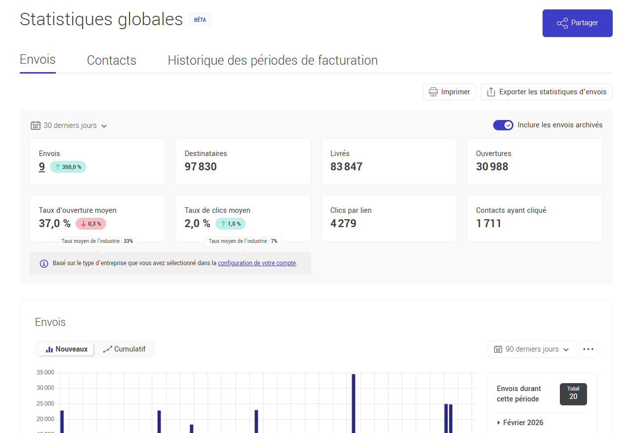Image resolution: width=632 pixels, height=433 pixels.
Task: Click the export icon beside Exporter
Action: [x=491, y=92]
